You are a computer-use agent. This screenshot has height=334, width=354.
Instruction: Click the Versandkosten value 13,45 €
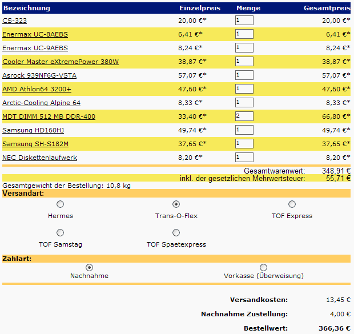click(x=338, y=300)
